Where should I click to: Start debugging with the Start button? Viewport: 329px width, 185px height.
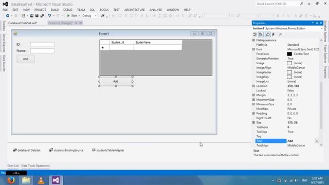point(72,16)
